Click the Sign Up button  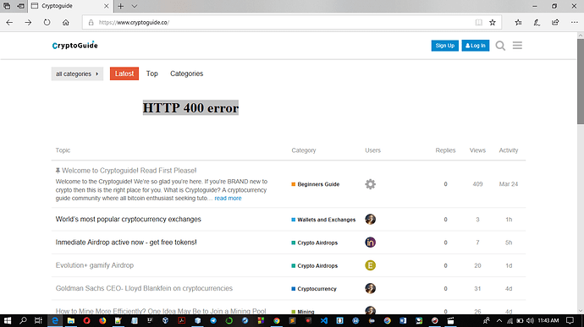444,46
